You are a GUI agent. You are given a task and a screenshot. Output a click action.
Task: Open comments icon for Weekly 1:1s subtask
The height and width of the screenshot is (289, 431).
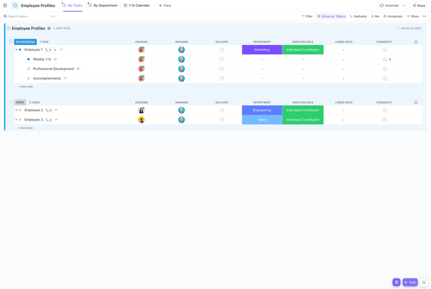coord(385,59)
